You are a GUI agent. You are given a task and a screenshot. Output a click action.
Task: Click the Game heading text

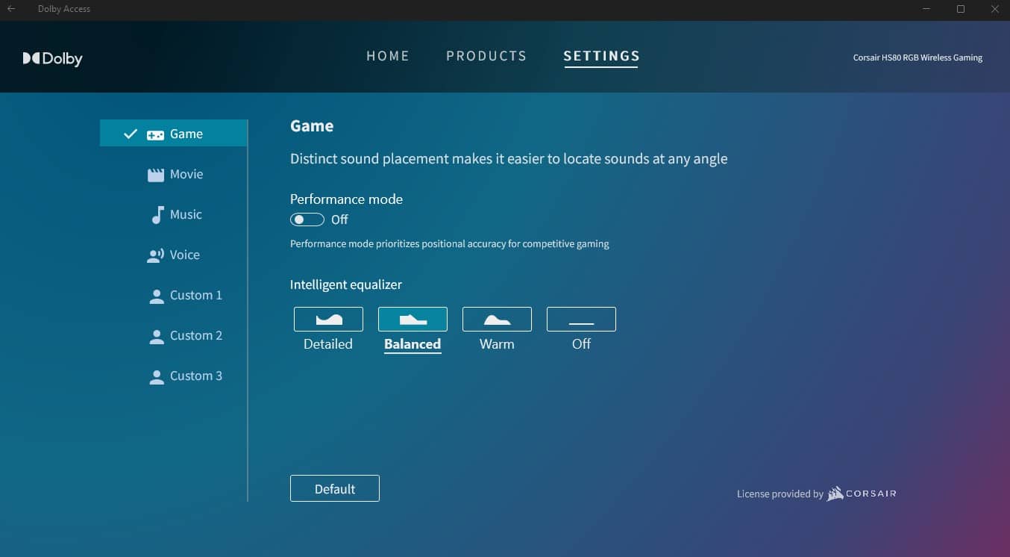click(312, 126)
